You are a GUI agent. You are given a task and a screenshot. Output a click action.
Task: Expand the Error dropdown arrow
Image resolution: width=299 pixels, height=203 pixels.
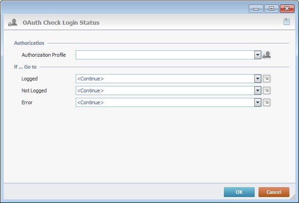click(258, 102)
